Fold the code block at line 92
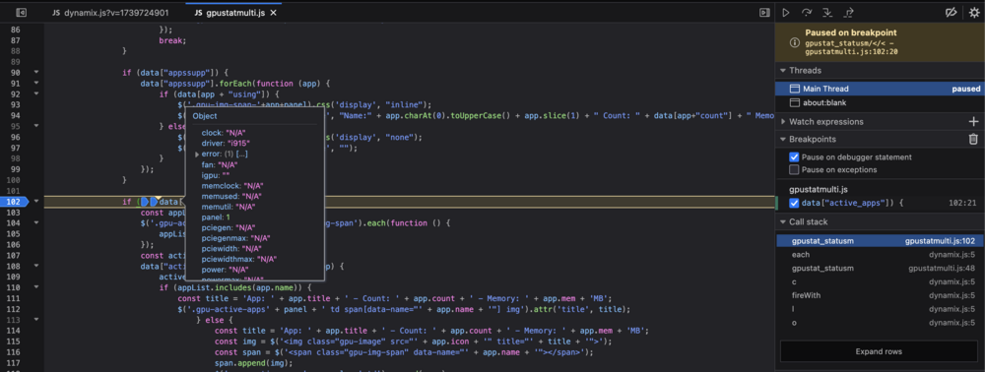The image size is (985, 372). [35, 93]
